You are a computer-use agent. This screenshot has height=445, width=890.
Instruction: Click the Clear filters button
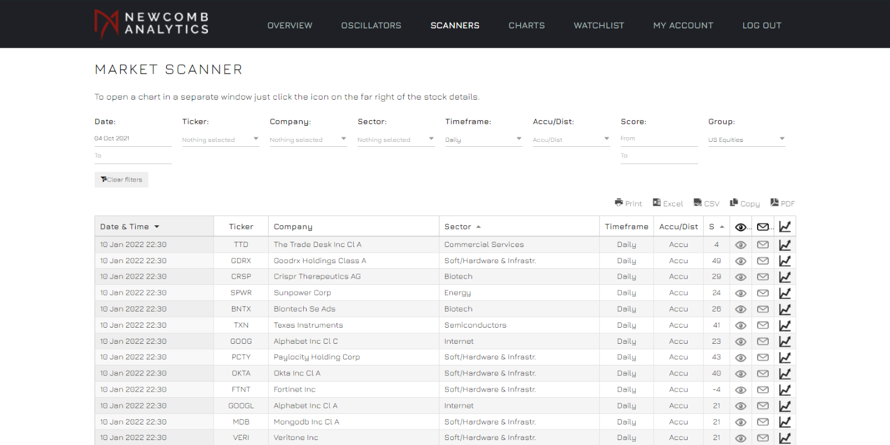tap(121, 180)
